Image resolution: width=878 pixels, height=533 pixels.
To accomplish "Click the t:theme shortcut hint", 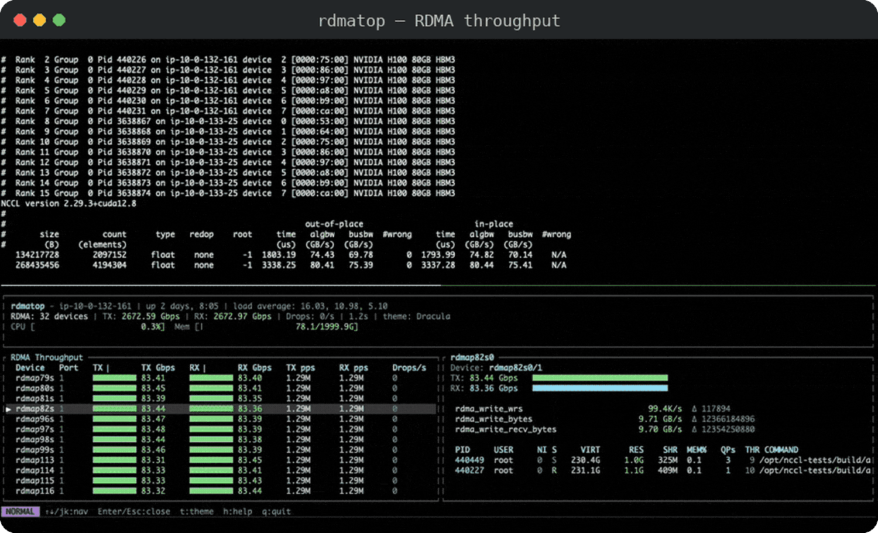I will (197, 511).
